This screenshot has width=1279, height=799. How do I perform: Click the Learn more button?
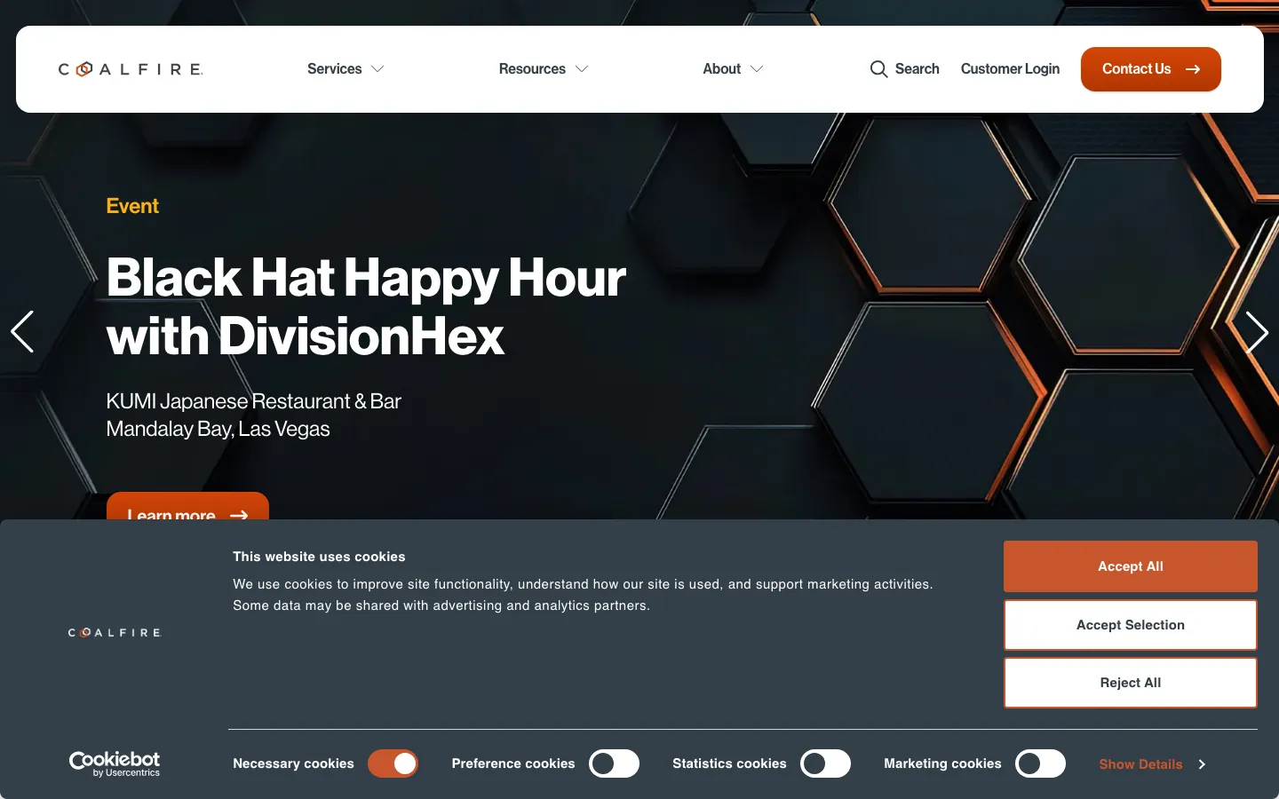[x=187, y=506]
